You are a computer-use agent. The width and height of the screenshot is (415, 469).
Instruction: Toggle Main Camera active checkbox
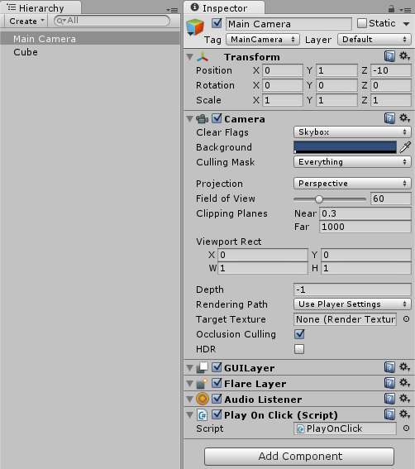point(217,23)
